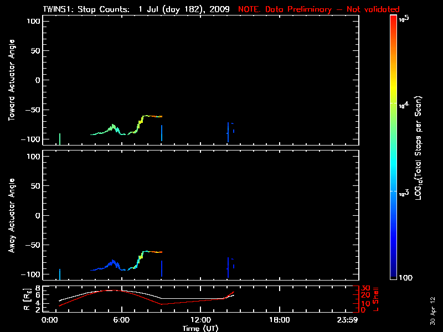Click the green hump of the Toward panel trace
This screenshot has height=332, width=443.
tap(114, 127)
